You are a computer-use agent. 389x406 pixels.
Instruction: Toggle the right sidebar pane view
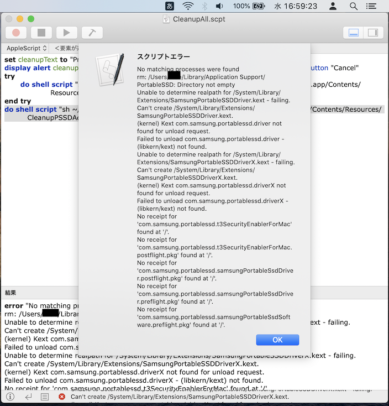pos(373,33)
